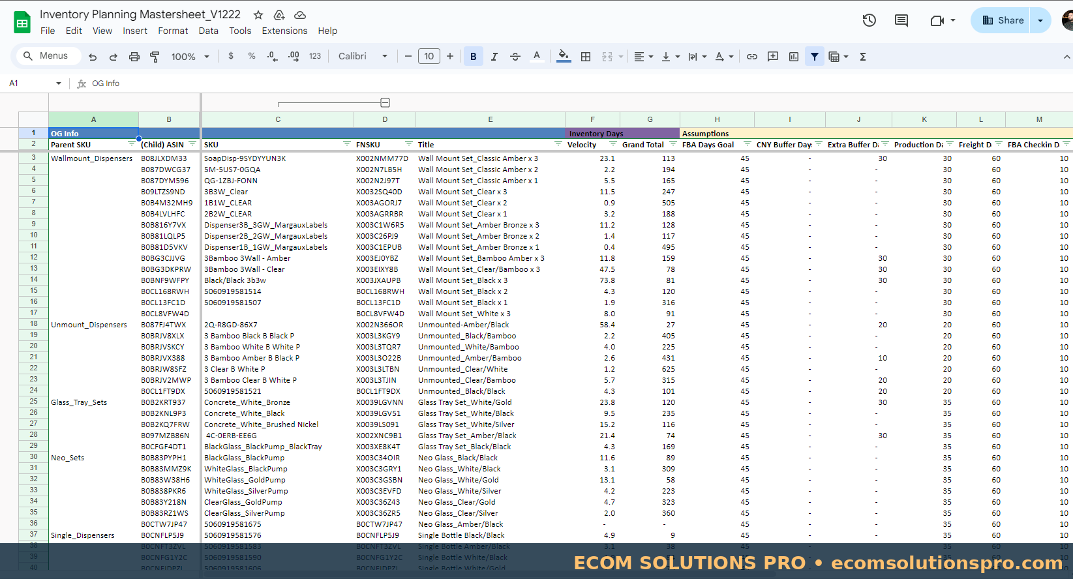Select column C header

click(x=278, y=119)
